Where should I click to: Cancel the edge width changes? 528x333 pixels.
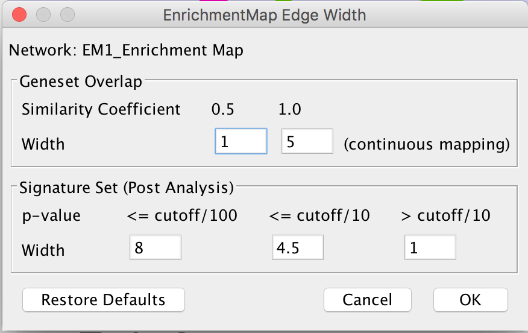(367, 300)
